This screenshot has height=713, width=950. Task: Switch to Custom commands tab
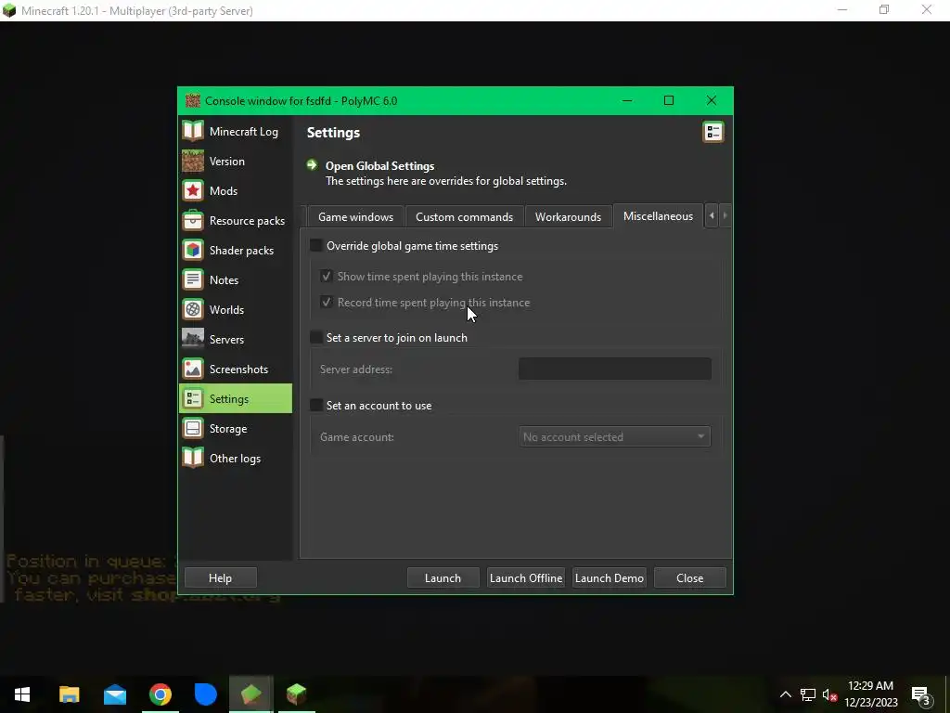coord(464,216)
